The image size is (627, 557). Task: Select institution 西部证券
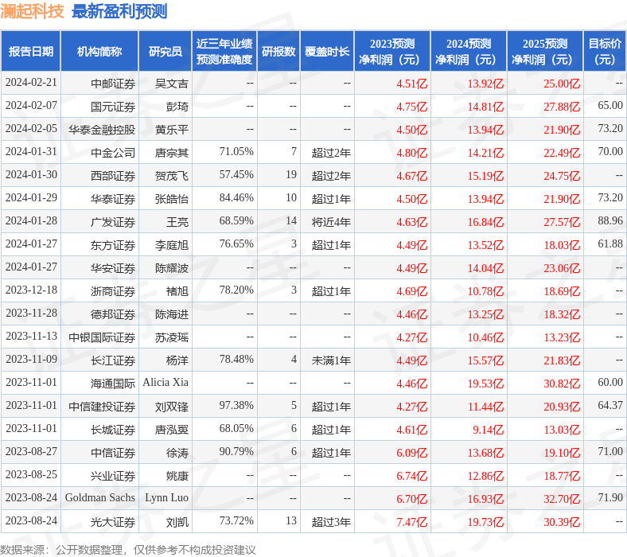[113, 176]
